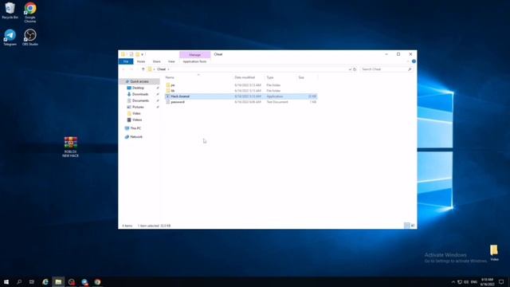The width and height of the screenshot is (510, 287).
Task: Open Desktop in navigation pane
Action: pyautogui.click(x=138, y=88)
